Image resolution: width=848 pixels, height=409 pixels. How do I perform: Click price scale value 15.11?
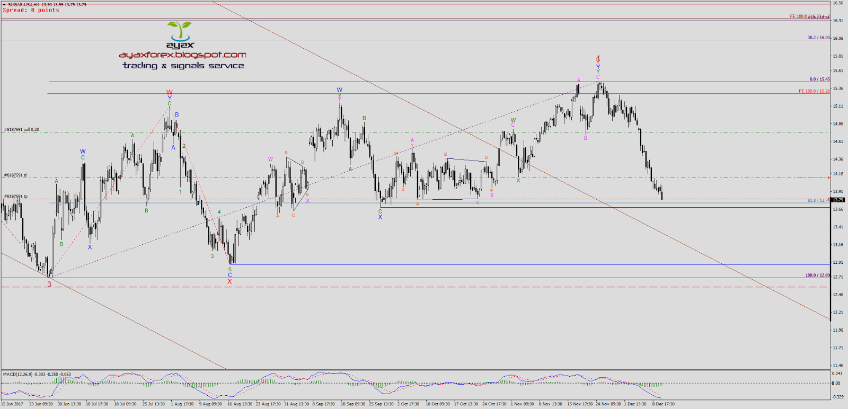coord(837,106)
